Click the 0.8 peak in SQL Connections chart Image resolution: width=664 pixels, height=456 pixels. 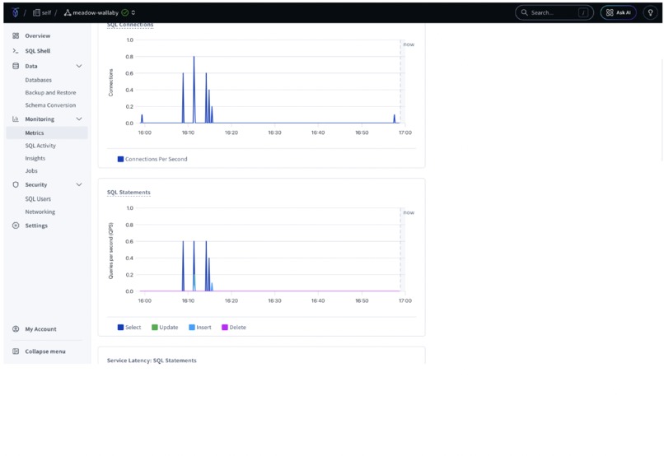tap(194, 57)
